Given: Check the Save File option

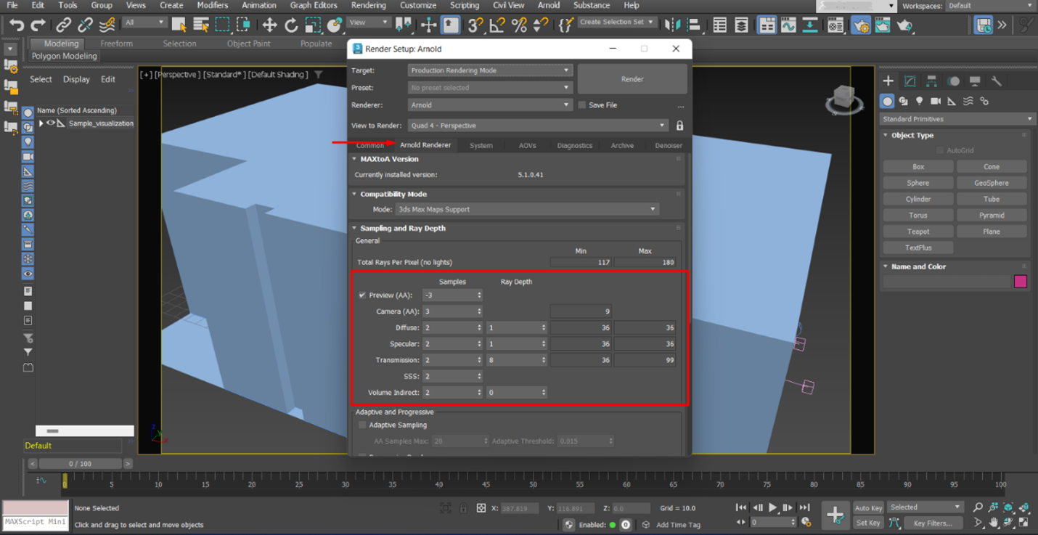Looking at the screenshot, I should point(581,105).
